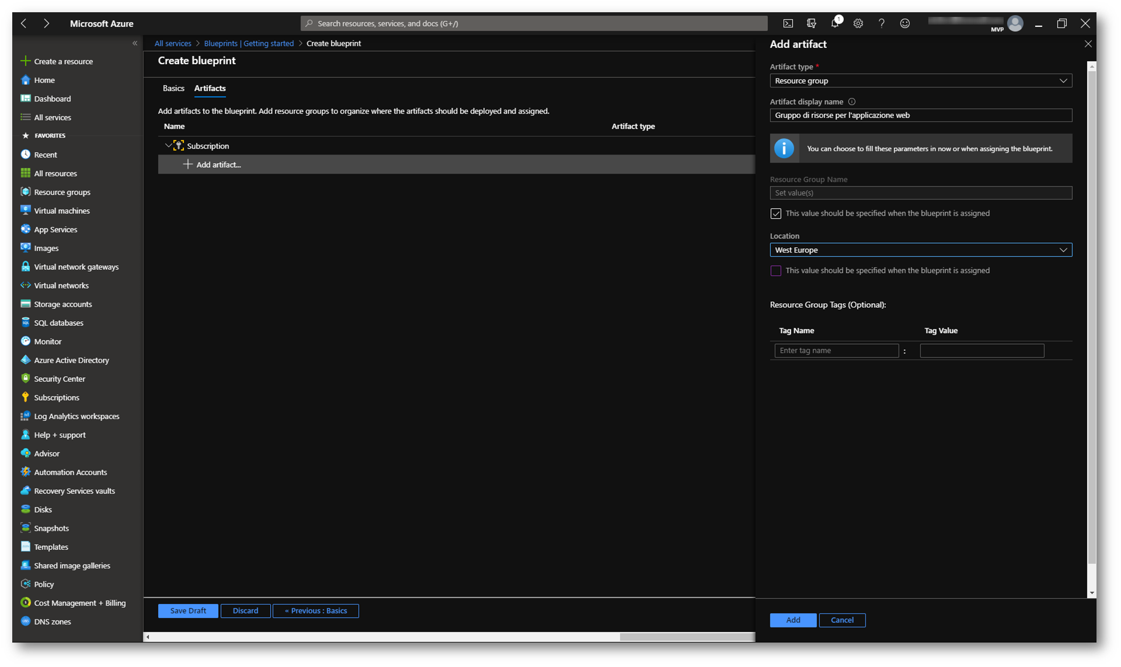The width and height of the screenshot is (1121, 667).
Task: Open the Artifact type dropdown
Action: point(920,80)
